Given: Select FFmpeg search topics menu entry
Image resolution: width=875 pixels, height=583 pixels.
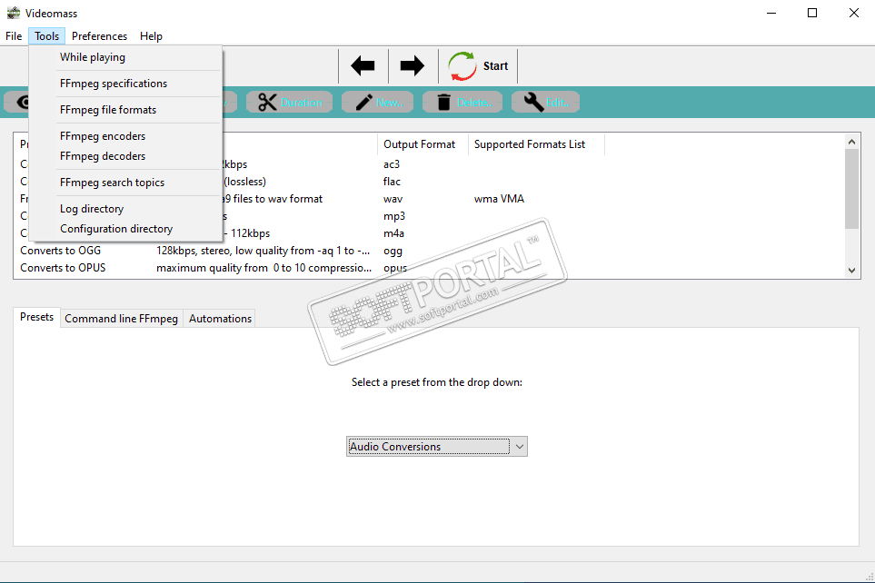Looking at the screenshot, I should (125, 182).
